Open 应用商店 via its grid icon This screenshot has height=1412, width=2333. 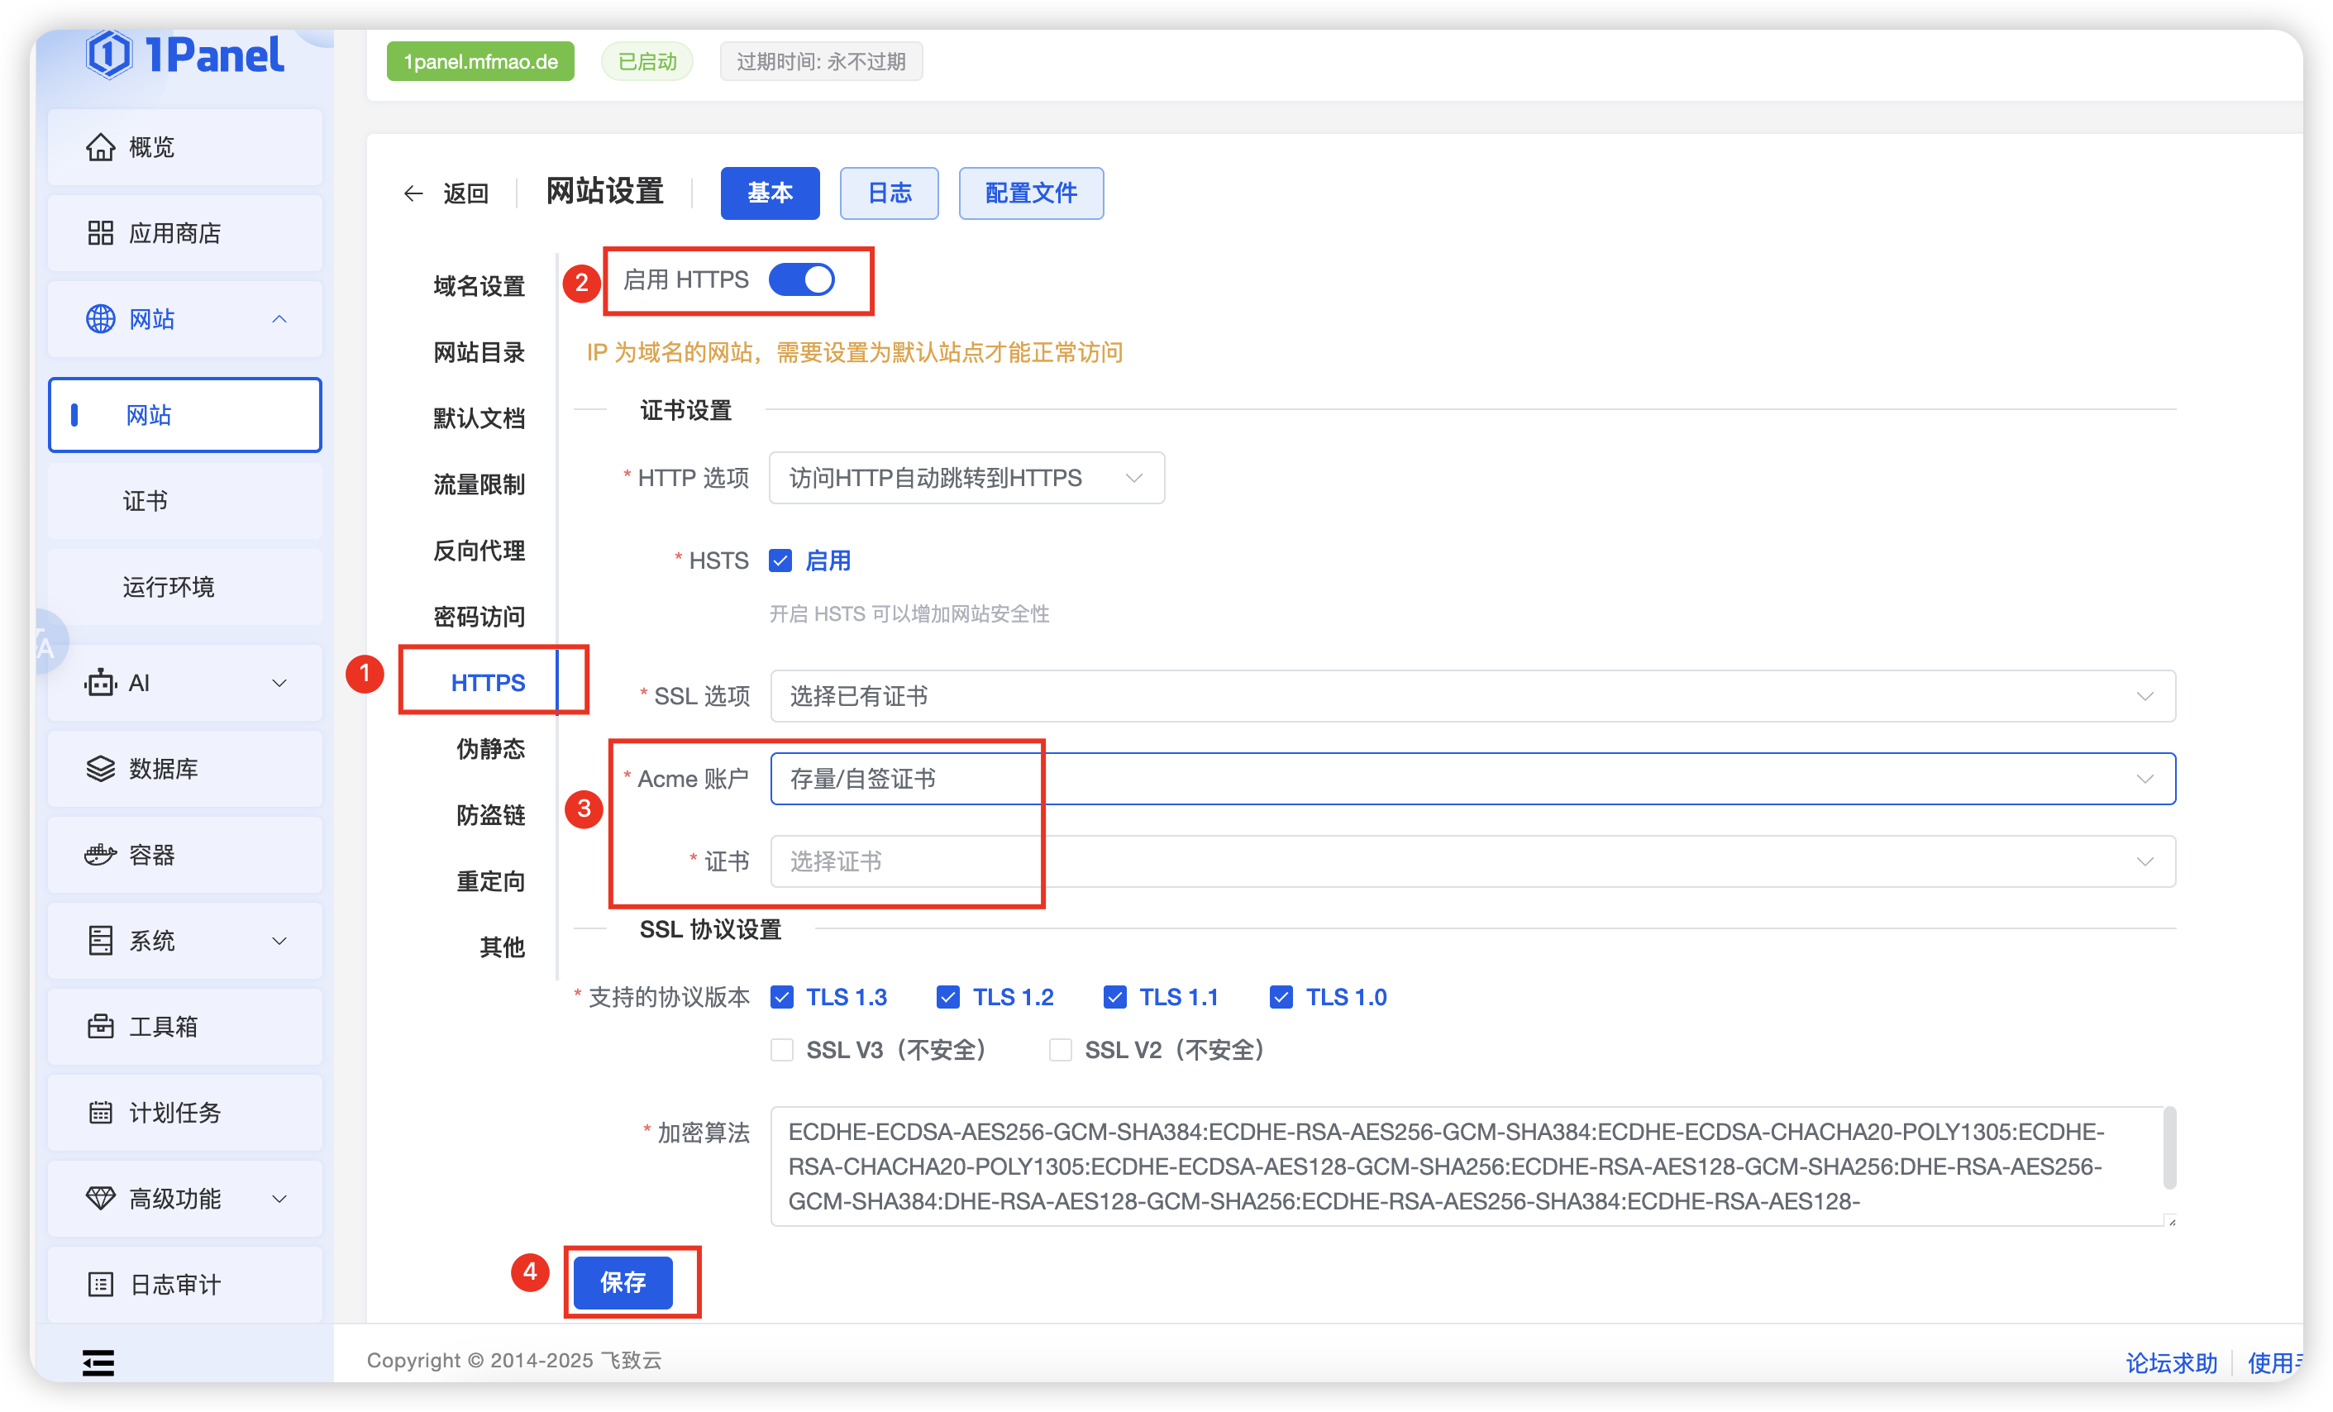tap(100, 233)
